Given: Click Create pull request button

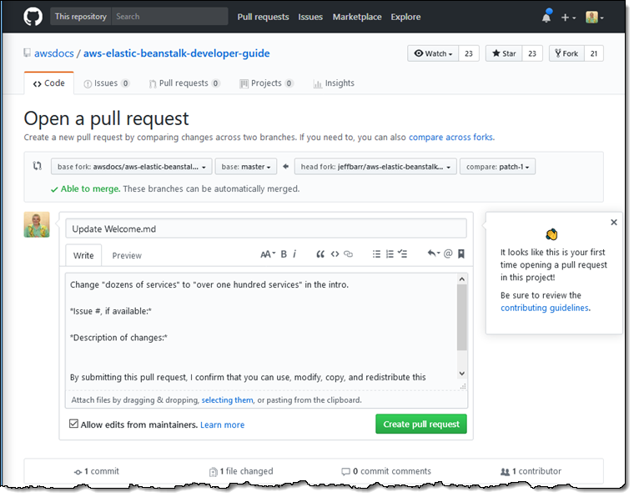Looking at the screenshot, I should point(420,424).
